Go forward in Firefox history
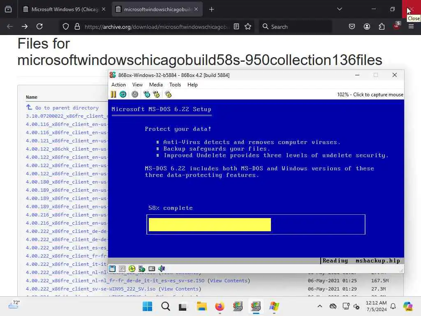421x316 pixels. pos(24,26)
